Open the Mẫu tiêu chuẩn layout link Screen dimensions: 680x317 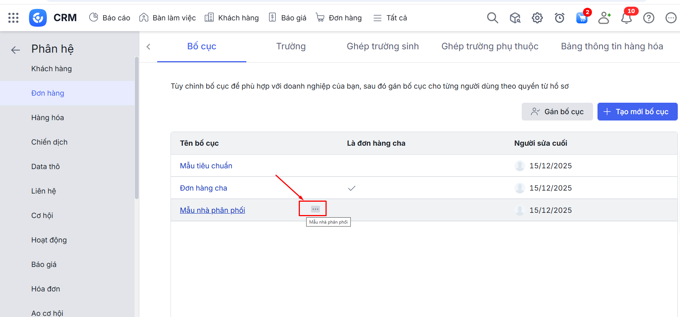(x=206, y=166)
